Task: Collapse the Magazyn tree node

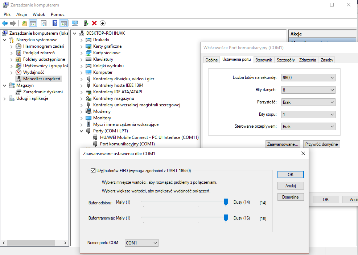Action: coord(5,86)
